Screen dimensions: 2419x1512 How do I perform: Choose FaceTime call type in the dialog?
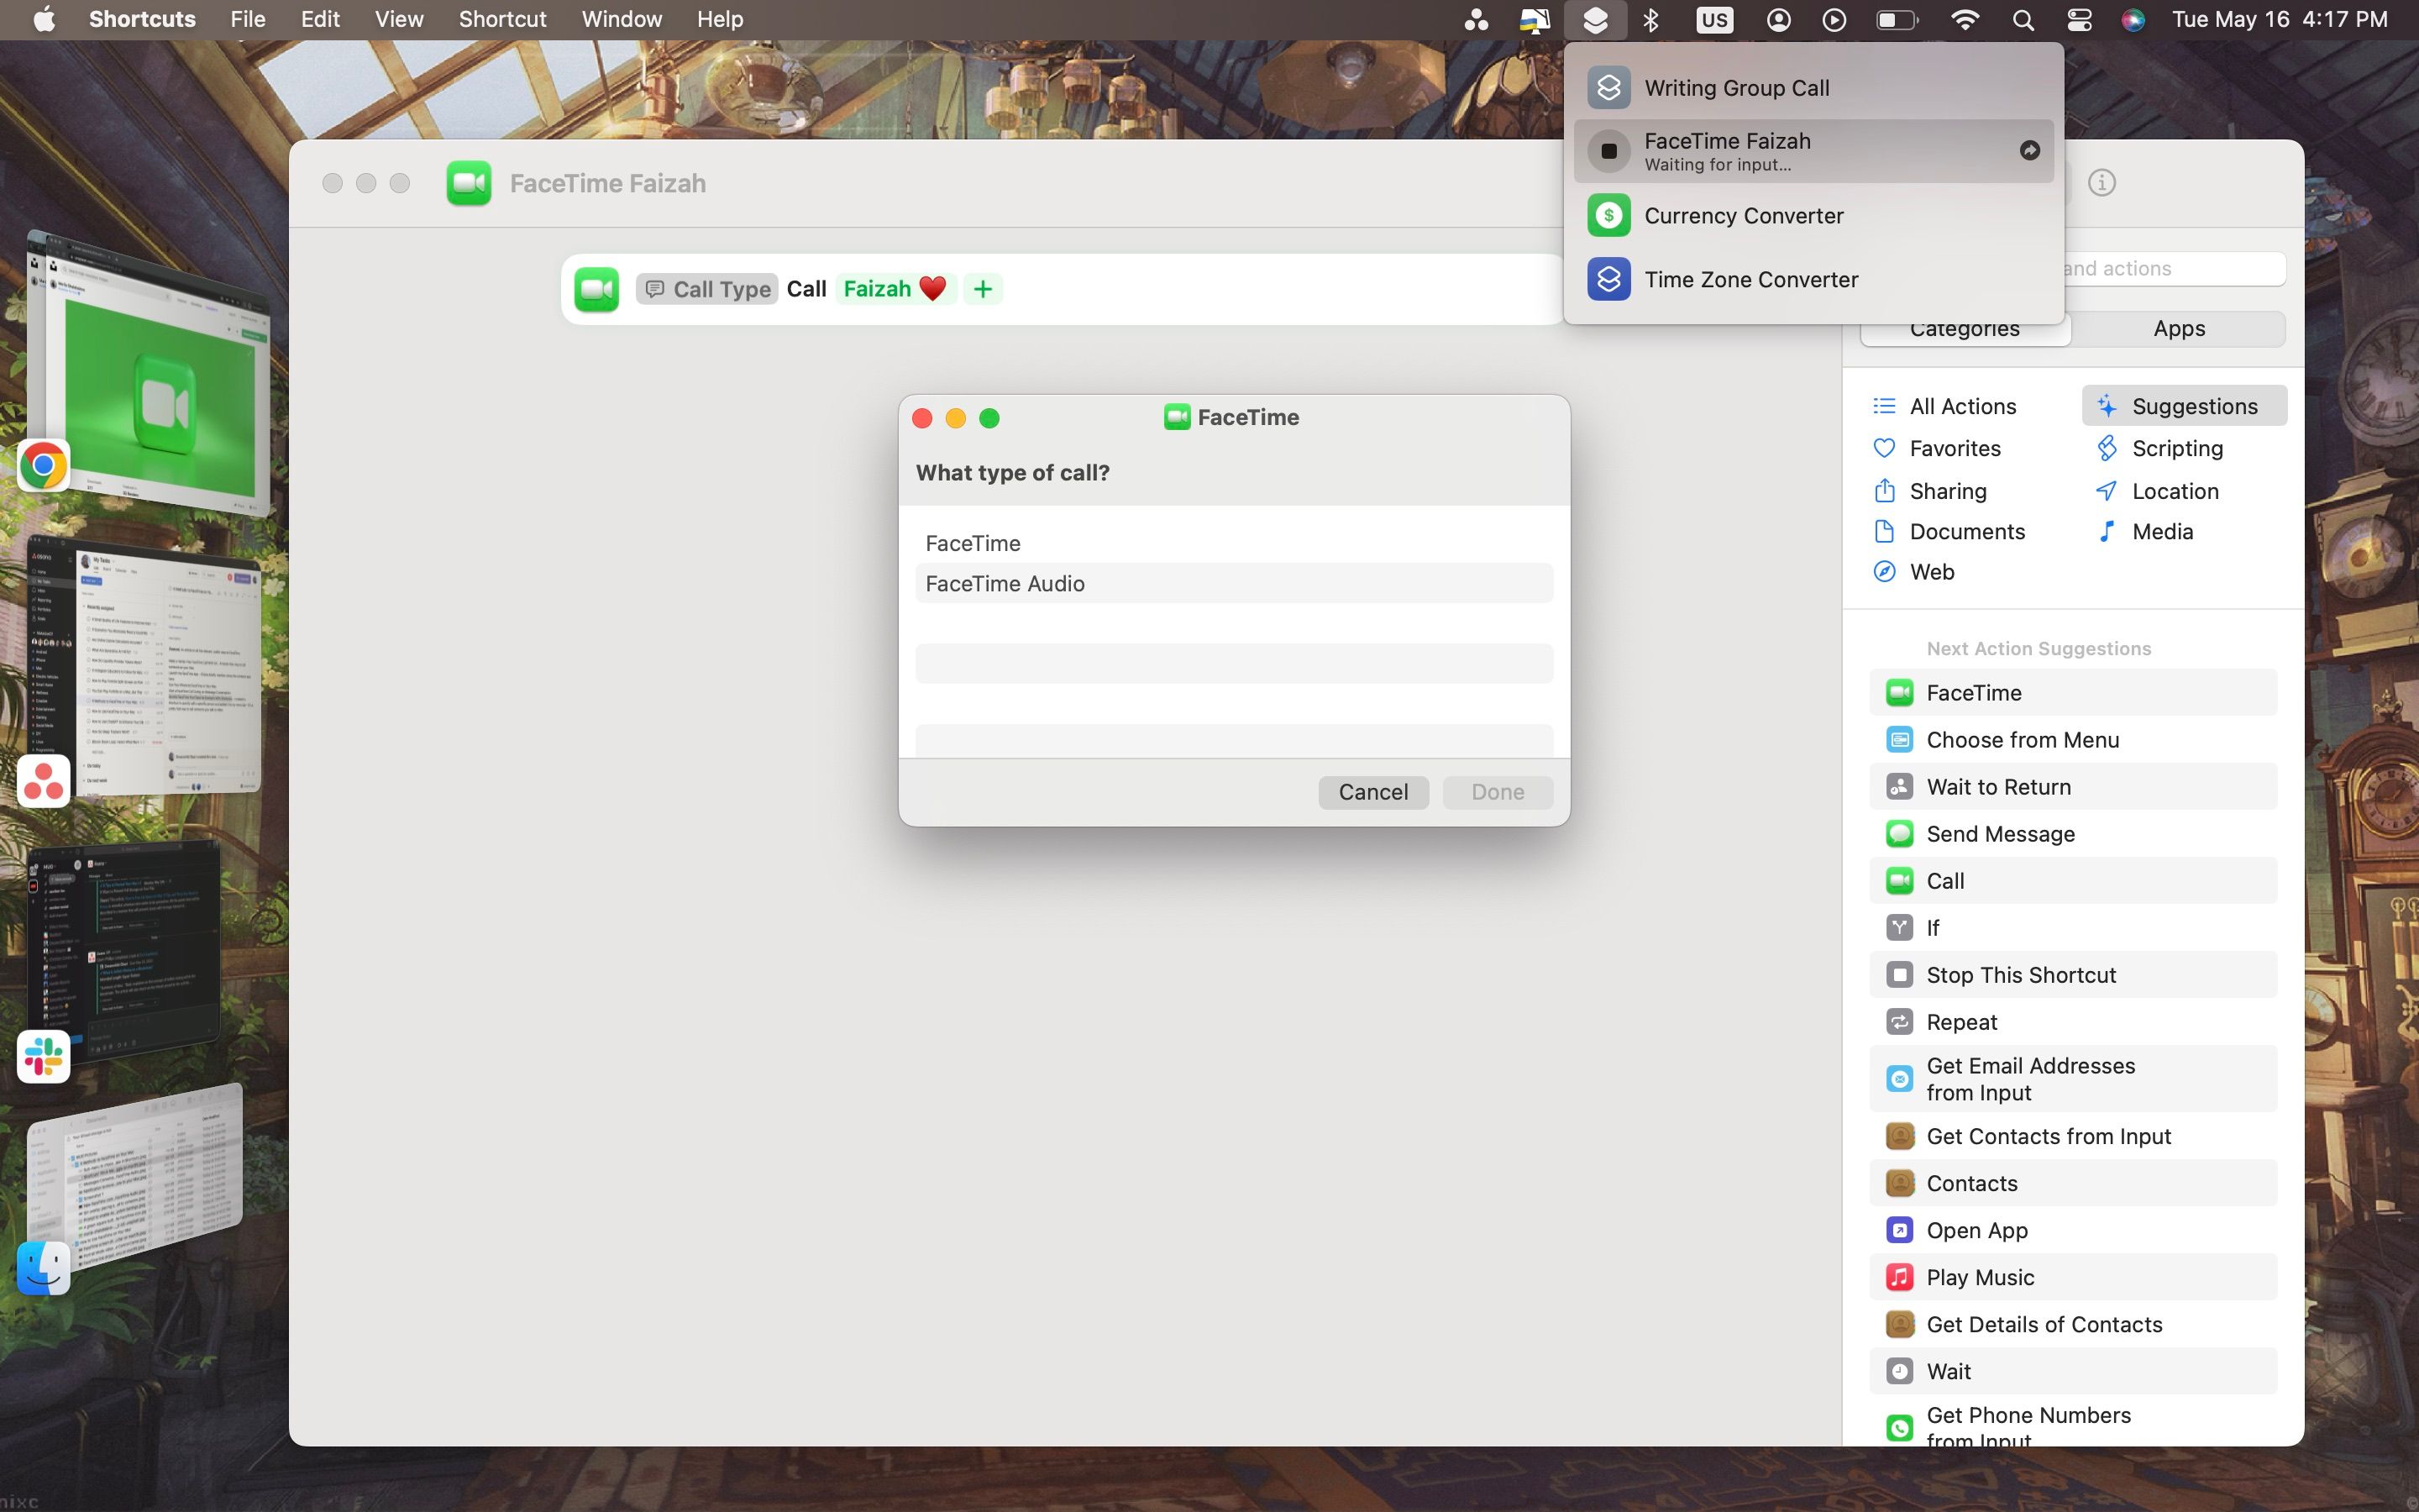click(x=1234, y=543)
